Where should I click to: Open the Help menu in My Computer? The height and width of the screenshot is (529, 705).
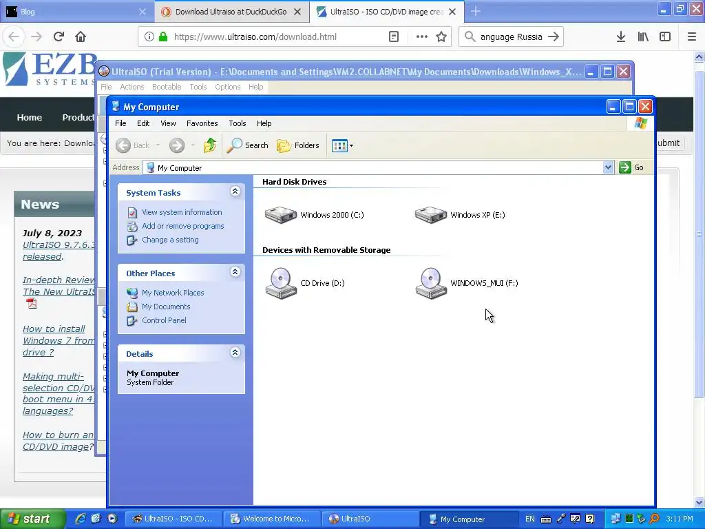coord(264,123)
